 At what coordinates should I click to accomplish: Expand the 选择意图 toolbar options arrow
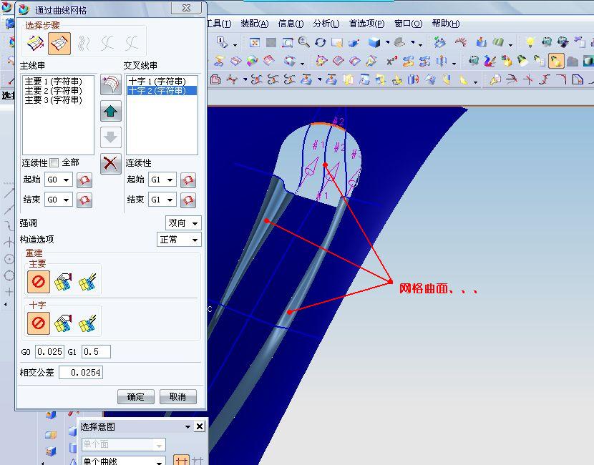188,427
